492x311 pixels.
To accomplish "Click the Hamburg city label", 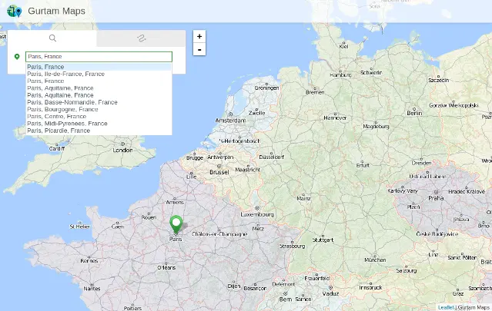I will (340, 75).
